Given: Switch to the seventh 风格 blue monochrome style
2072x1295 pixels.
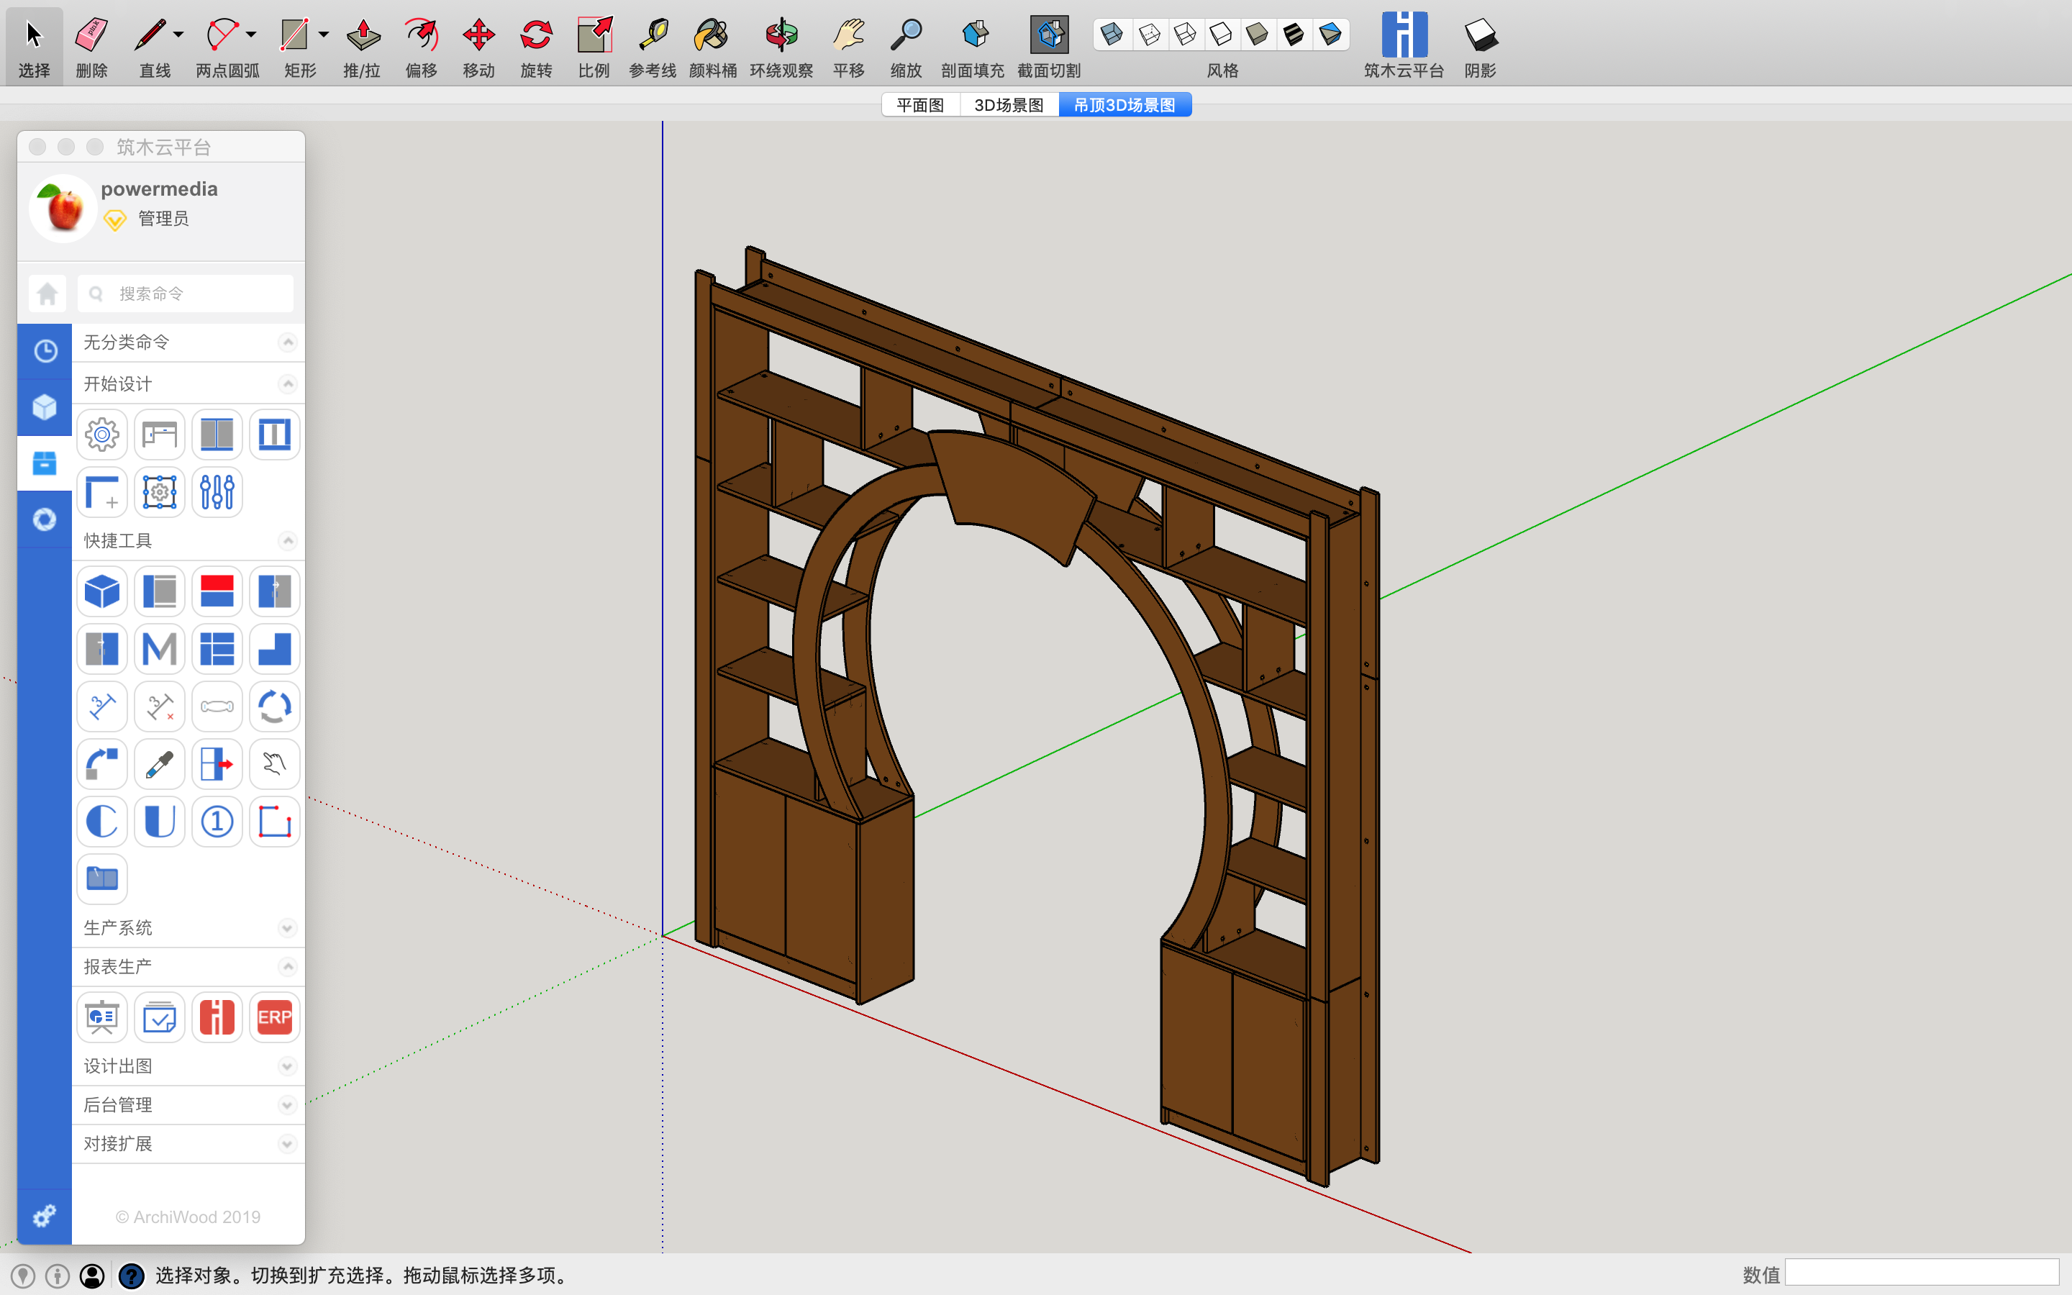Looking at the screenshot, I should 1330,35.
